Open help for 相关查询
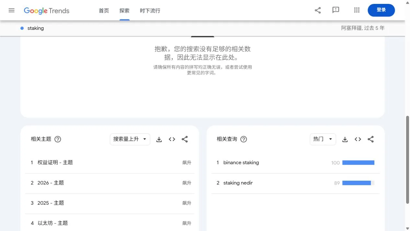This screenshot has width=410, height=231. [x=244, y=139]
